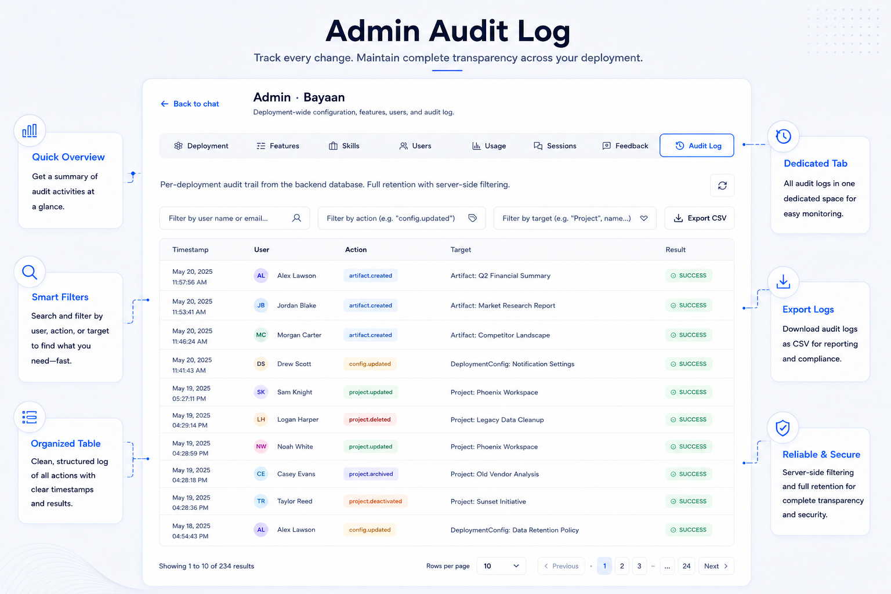Click "Project: Sunset Initiative" target
The height and width of the screenshot is (594, 891).
[x=488, y=501]
